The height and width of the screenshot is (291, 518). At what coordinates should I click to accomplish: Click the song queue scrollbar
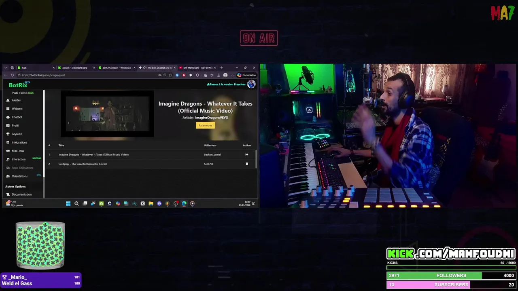tap(256, 159)
